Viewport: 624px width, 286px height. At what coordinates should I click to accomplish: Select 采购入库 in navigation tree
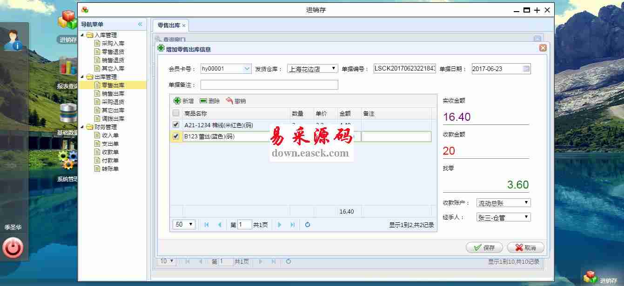(113, 43)
